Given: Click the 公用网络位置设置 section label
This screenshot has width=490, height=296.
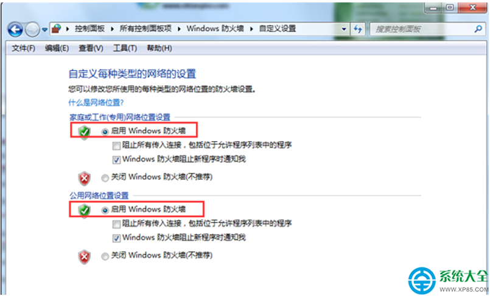Looking at the screenshot, I should click(99, 196).
